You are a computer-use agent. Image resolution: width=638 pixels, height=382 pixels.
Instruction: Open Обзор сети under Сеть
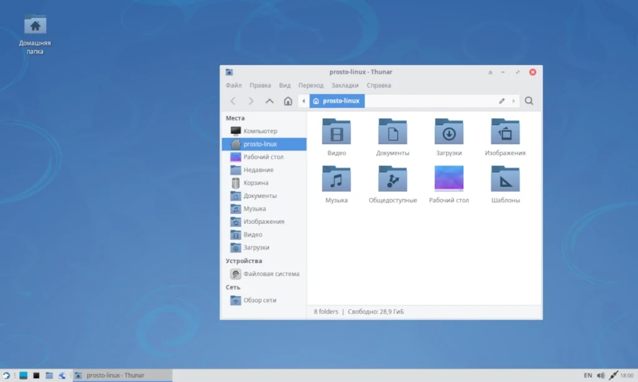[x=264, y=300]
